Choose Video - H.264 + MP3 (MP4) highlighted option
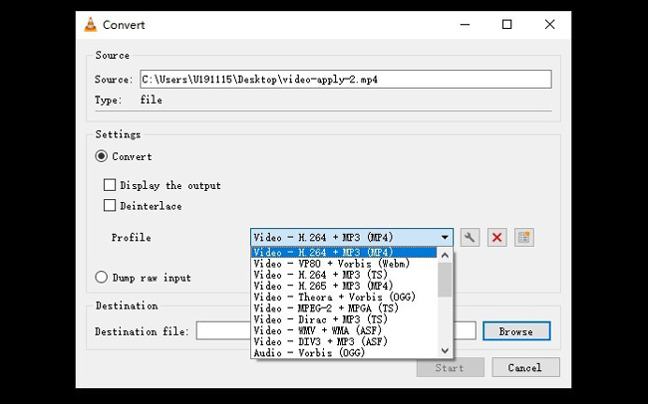The height and width of the screenshot is (404, 648). click(344, 252)
